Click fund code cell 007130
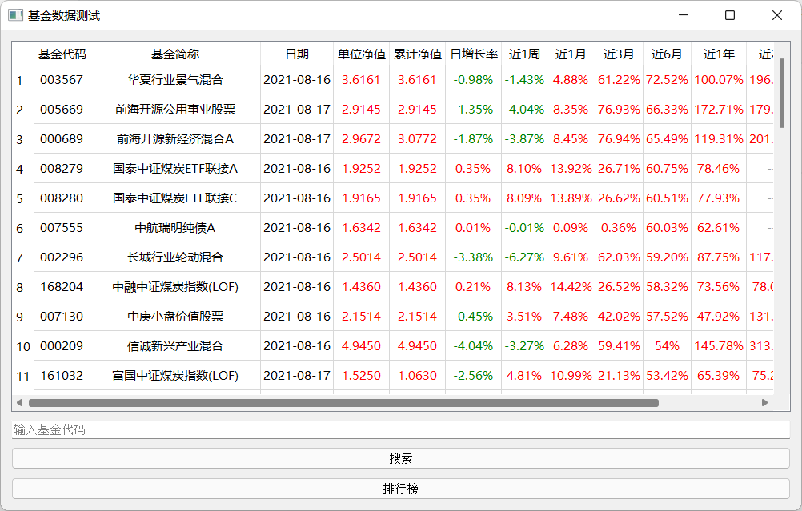 tap(62, 317)
